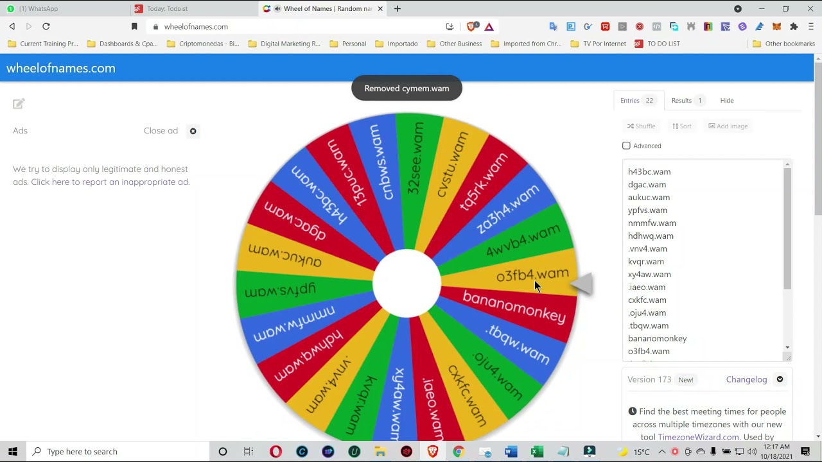
Task: Open a new browser tab
Action: click(398, 9)
